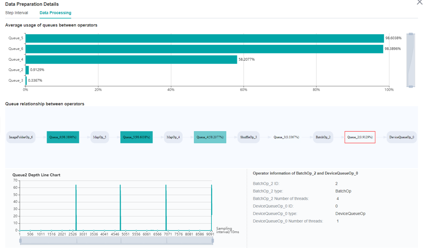
Task: Click the MapOp_4 operator node
Action: (x=173, y=137)
